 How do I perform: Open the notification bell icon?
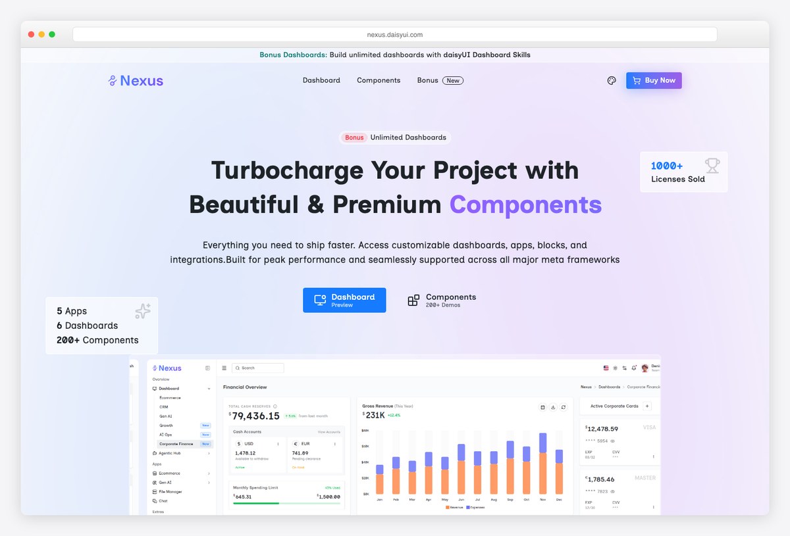click(x=633, y=368)
